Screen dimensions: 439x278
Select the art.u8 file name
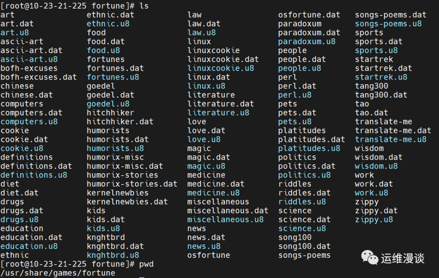[15, 33]
